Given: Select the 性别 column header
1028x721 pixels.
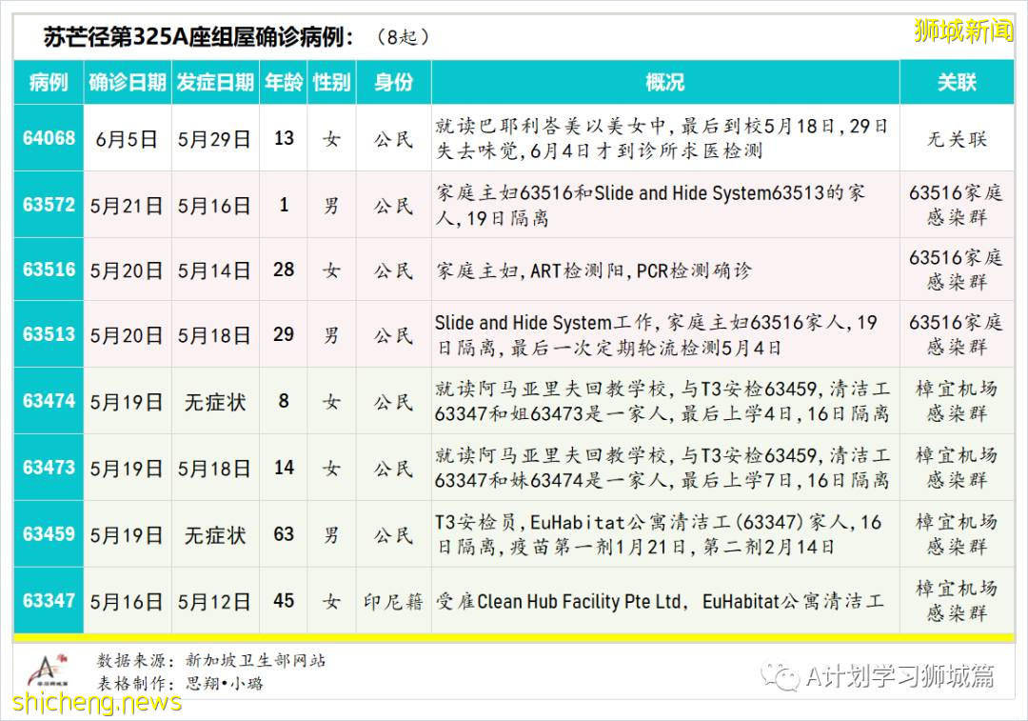Looking at the screenshot, I should (329, 82).
